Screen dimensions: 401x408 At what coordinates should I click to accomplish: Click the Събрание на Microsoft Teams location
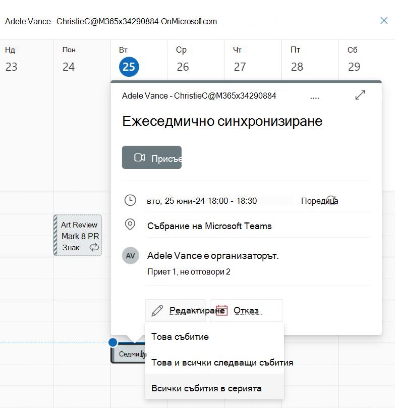tap(209, 226)
